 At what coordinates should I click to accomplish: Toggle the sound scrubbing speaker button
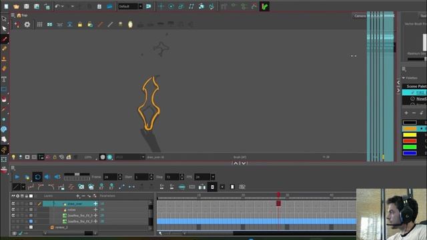57,177
